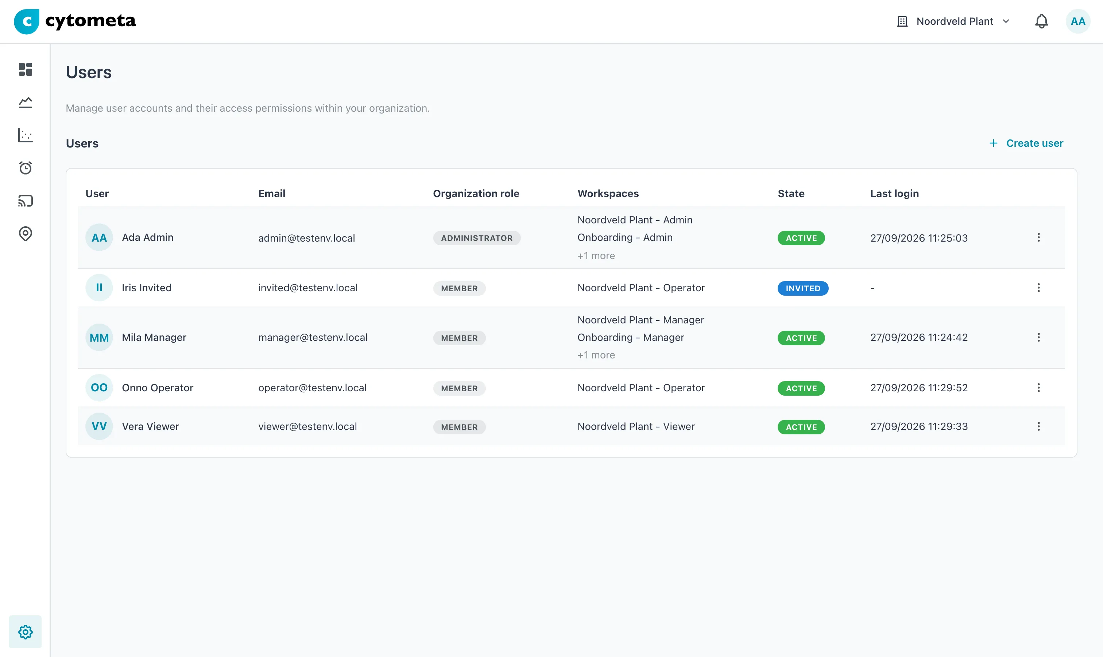This screenshot has width=1103, height=657.
Task: Click the ACTIVE badge for Vera Viewer
Action: point(801,427)
